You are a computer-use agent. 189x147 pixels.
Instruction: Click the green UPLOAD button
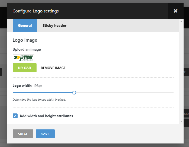pyautogui.click(x=25, y=68)
